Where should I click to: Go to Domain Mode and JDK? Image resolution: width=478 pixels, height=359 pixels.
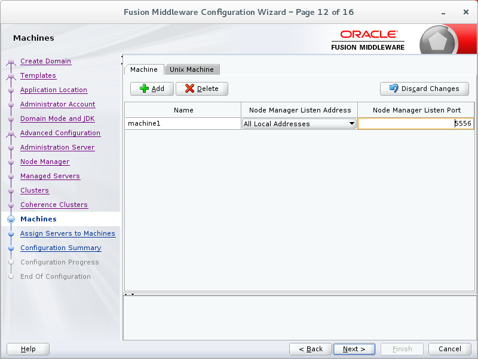(x=57, y=118)
